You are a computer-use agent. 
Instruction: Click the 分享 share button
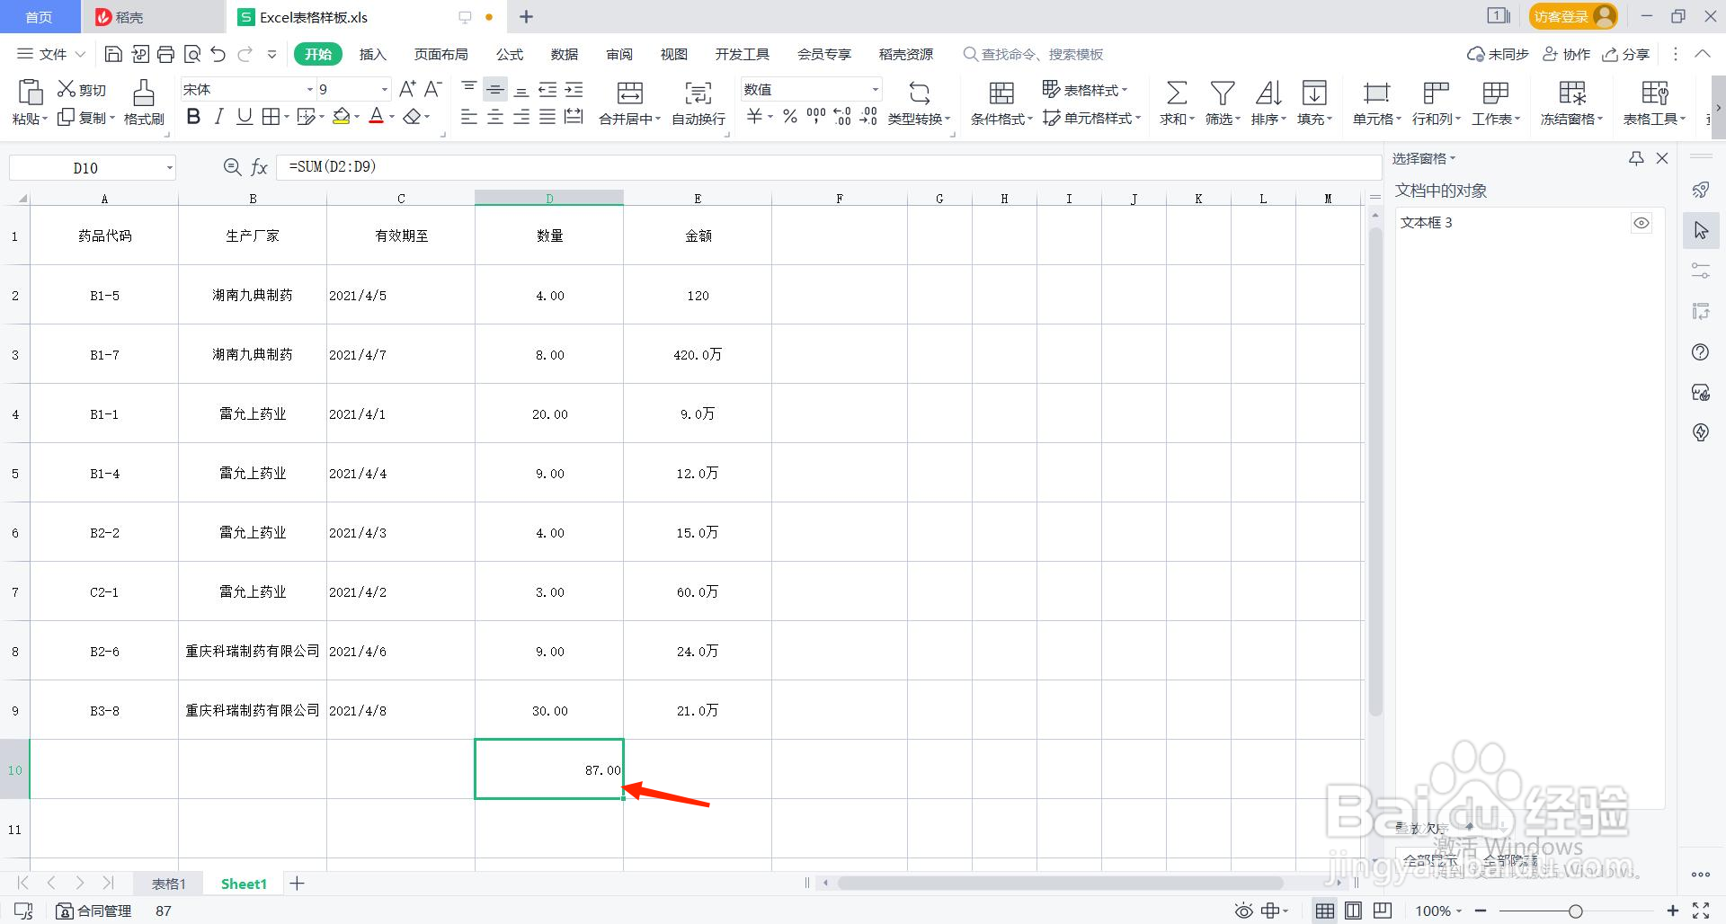point(1626,54)
